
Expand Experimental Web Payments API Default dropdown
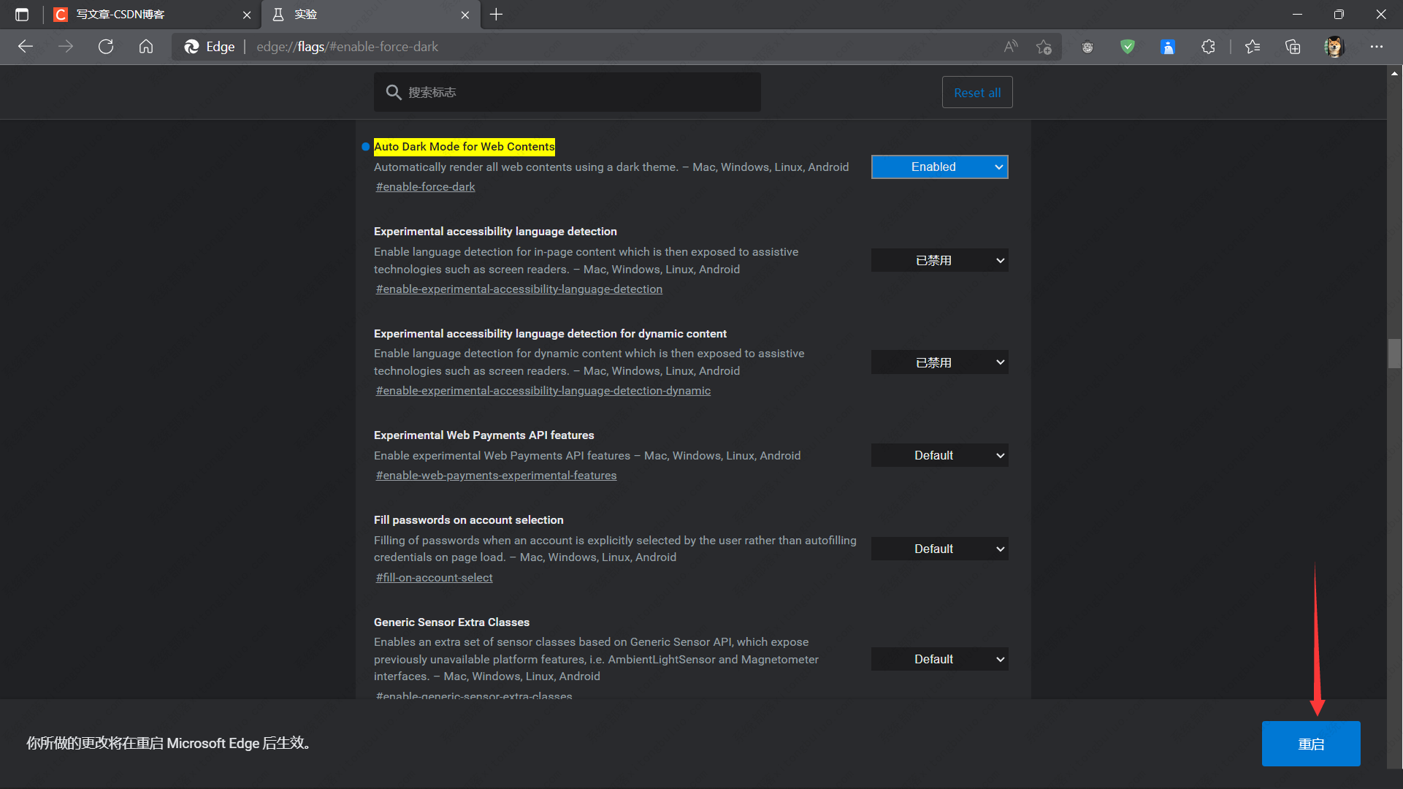tap(939, 456)
